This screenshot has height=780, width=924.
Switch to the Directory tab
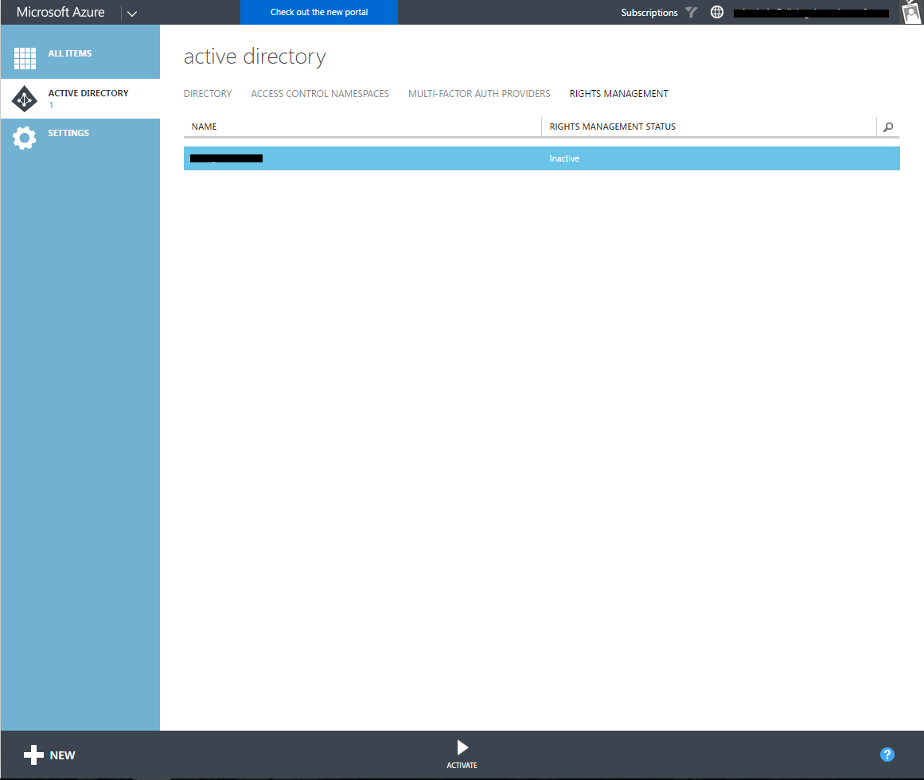(208, 94)
